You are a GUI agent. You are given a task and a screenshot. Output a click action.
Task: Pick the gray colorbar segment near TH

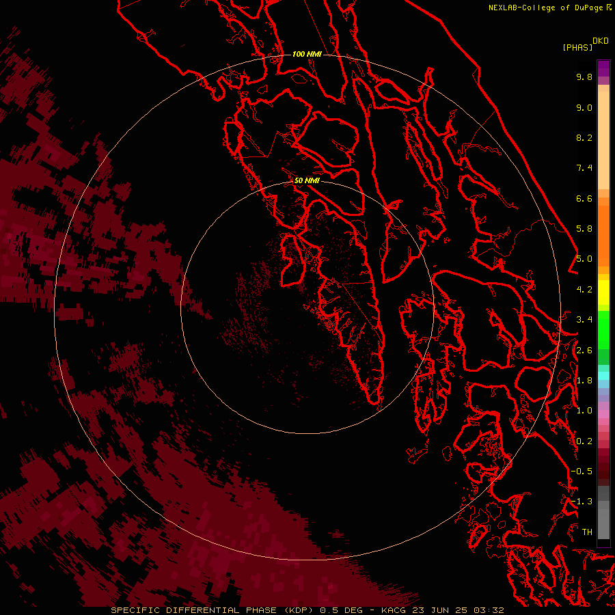pyautogui.click(x=603, y=523)
